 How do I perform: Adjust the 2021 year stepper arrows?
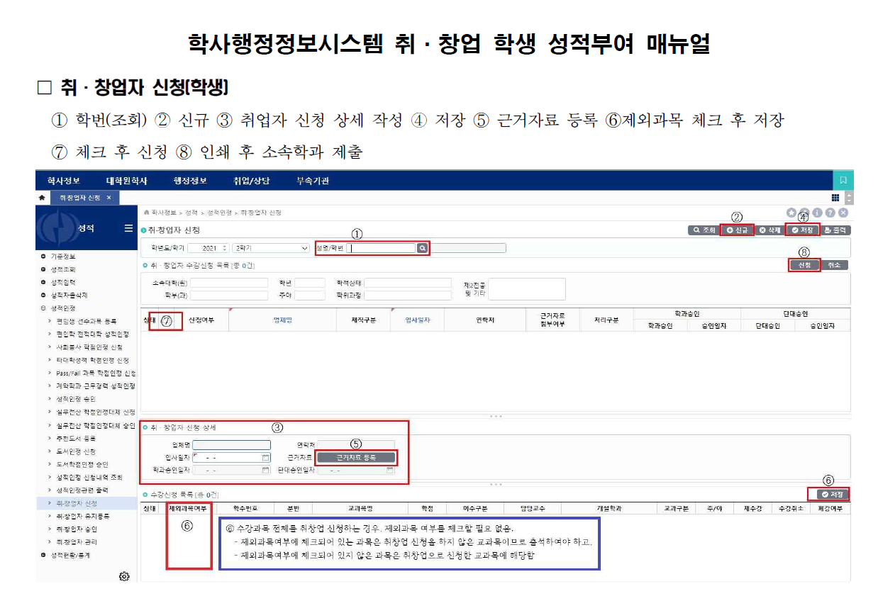[226, 248]
